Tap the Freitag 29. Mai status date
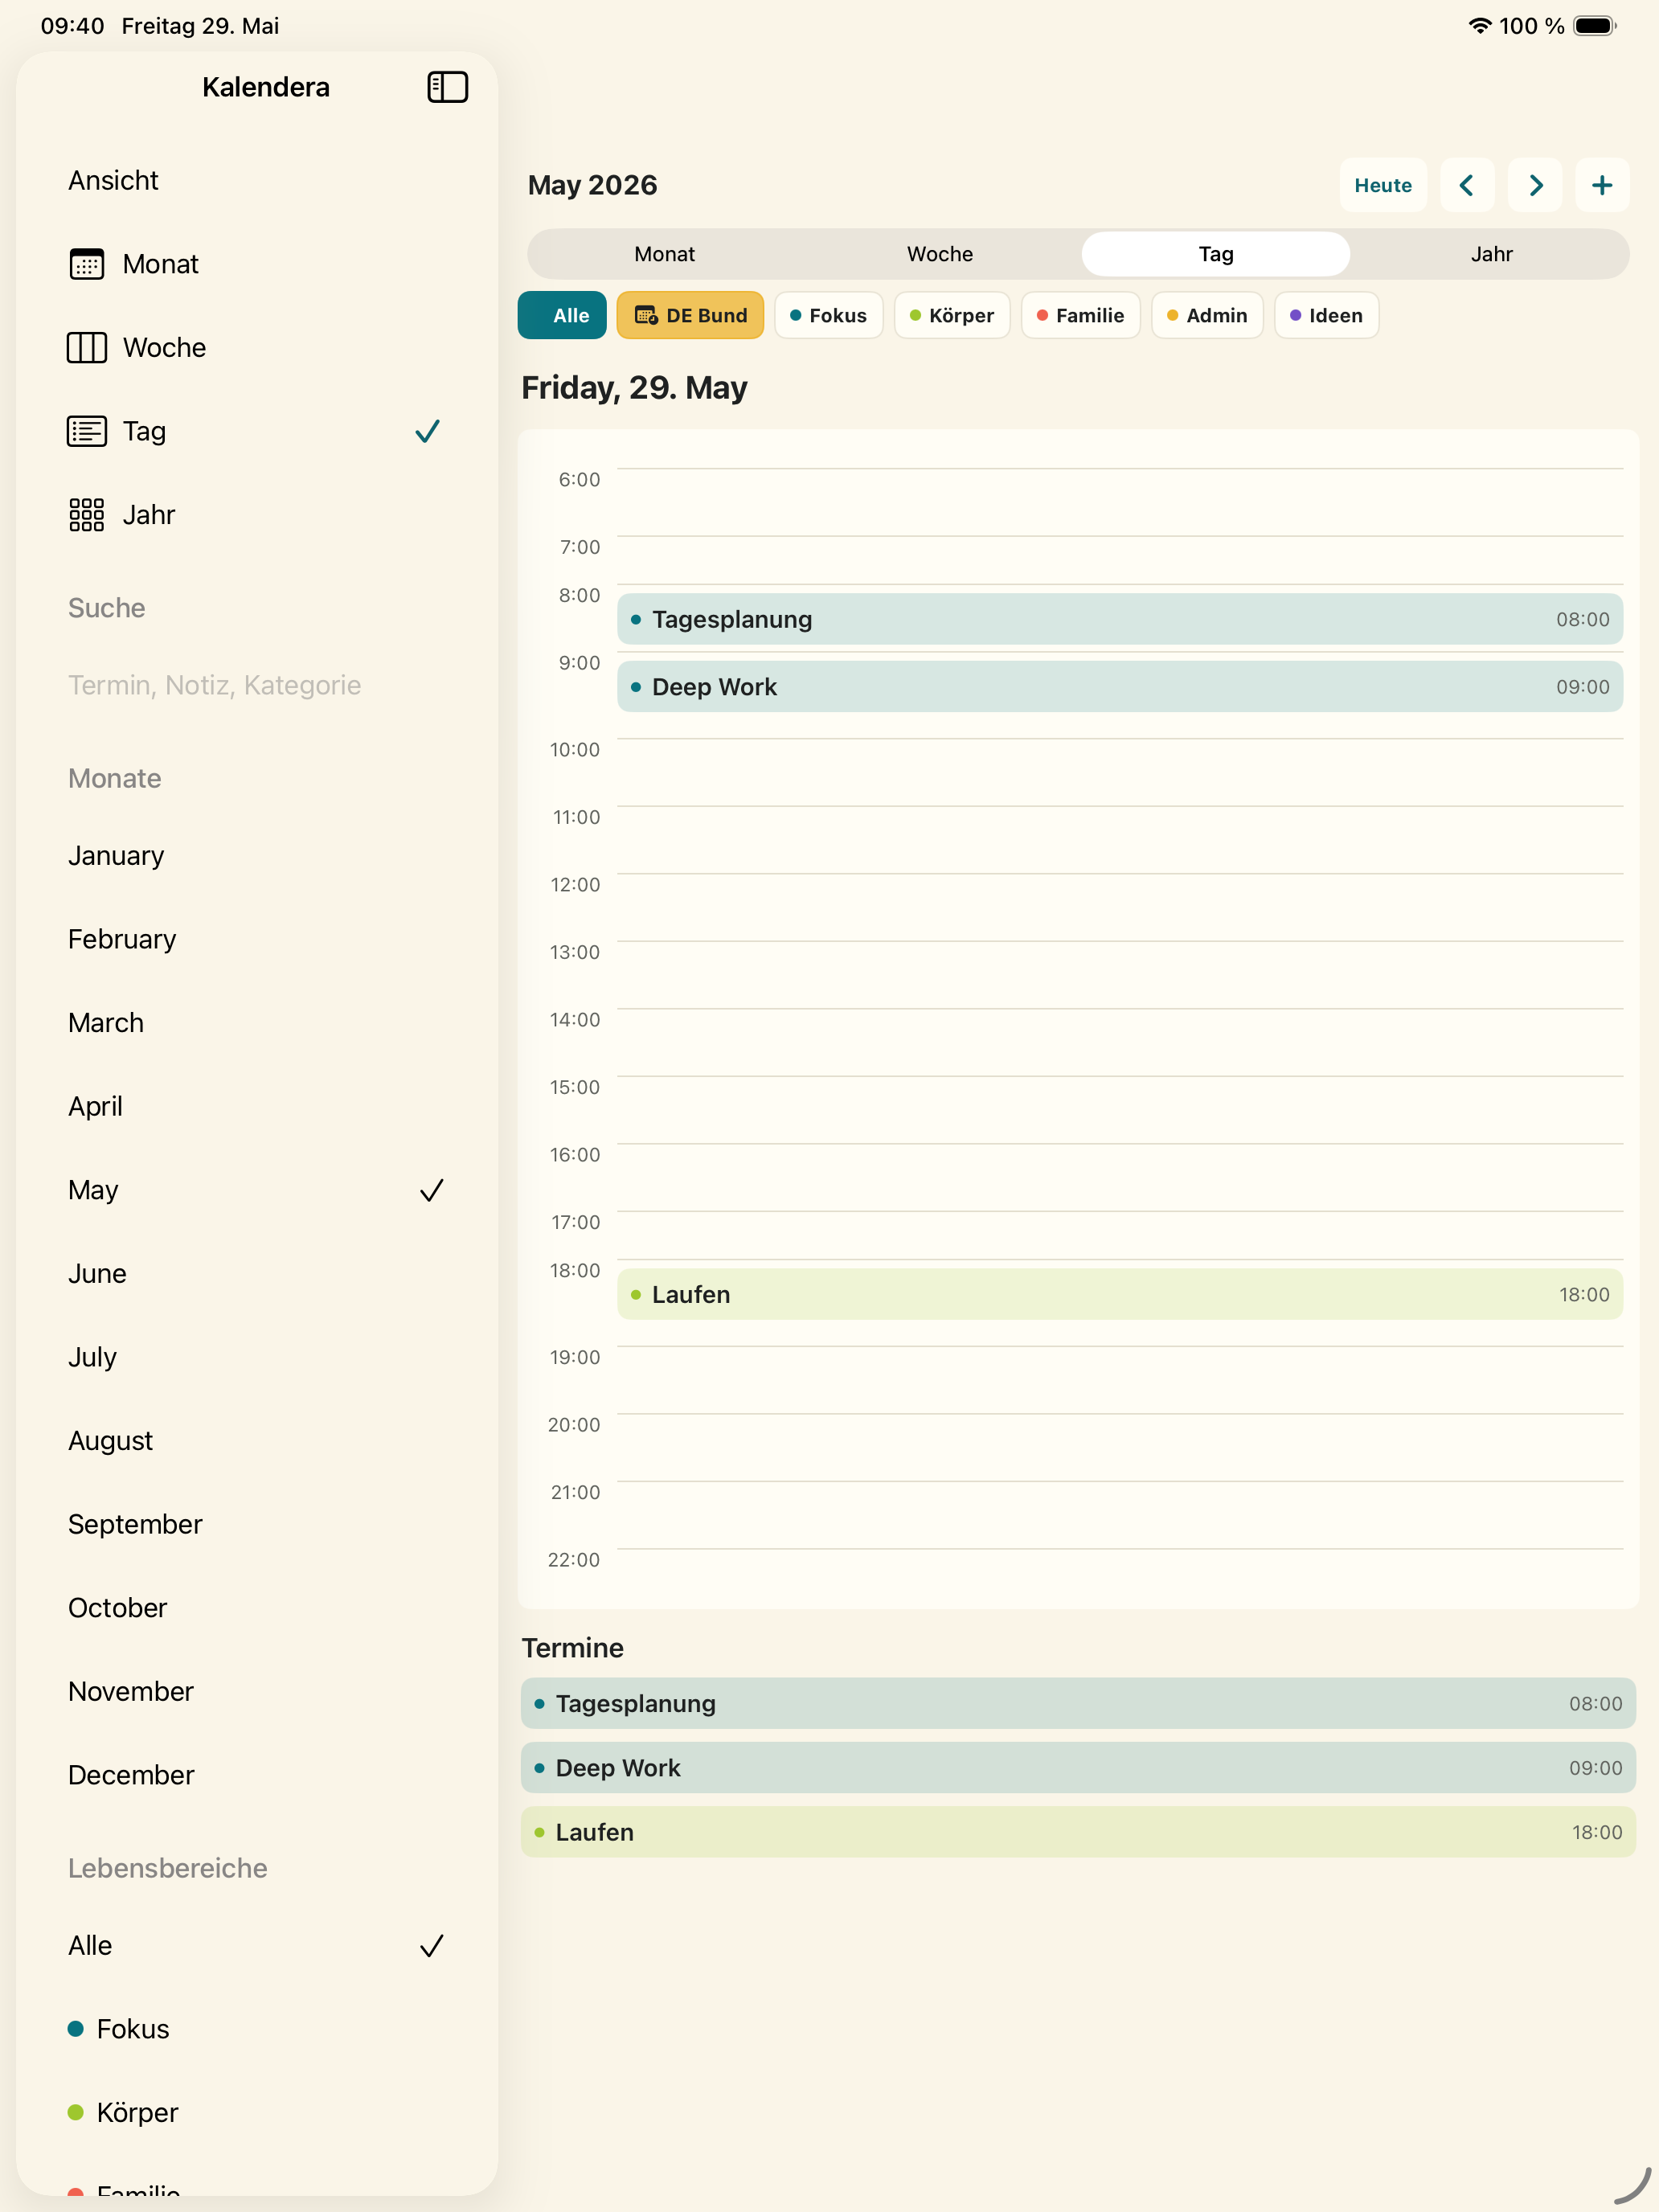Viewport: 1659px width, 2212px height. [200, 26]
